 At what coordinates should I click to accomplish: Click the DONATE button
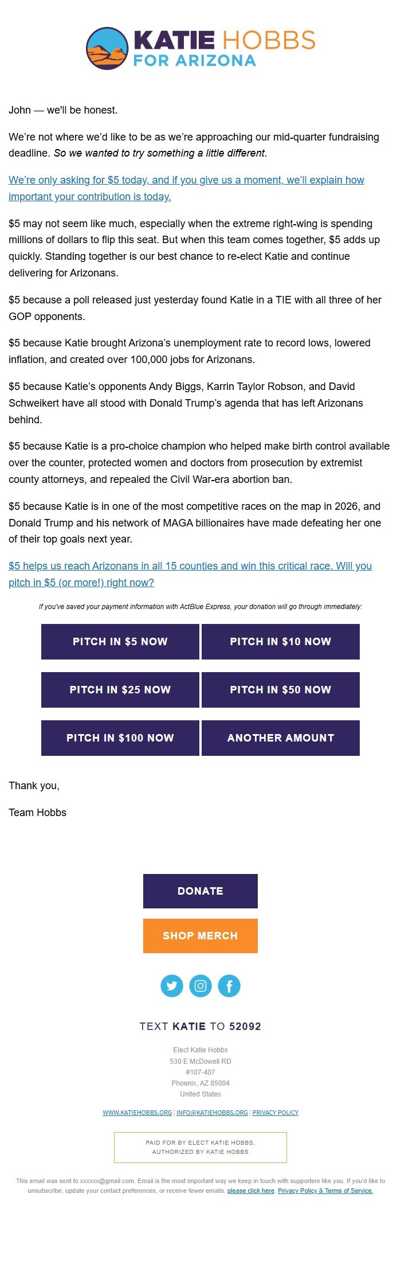point(200,891)
